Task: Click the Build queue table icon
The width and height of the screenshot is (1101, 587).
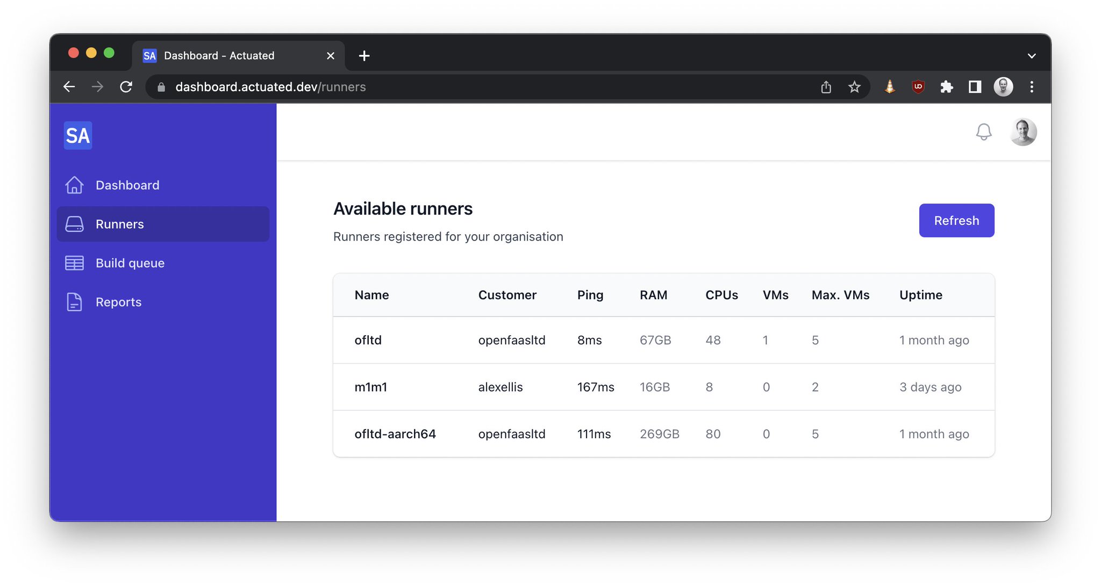Action: 74,263
